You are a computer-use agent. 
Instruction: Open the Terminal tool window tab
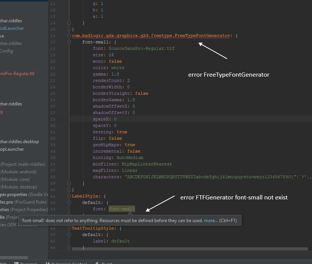pos(26,263)
